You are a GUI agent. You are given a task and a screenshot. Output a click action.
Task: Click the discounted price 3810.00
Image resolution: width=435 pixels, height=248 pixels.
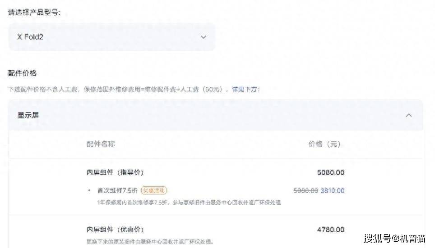(x=333, y=190)
